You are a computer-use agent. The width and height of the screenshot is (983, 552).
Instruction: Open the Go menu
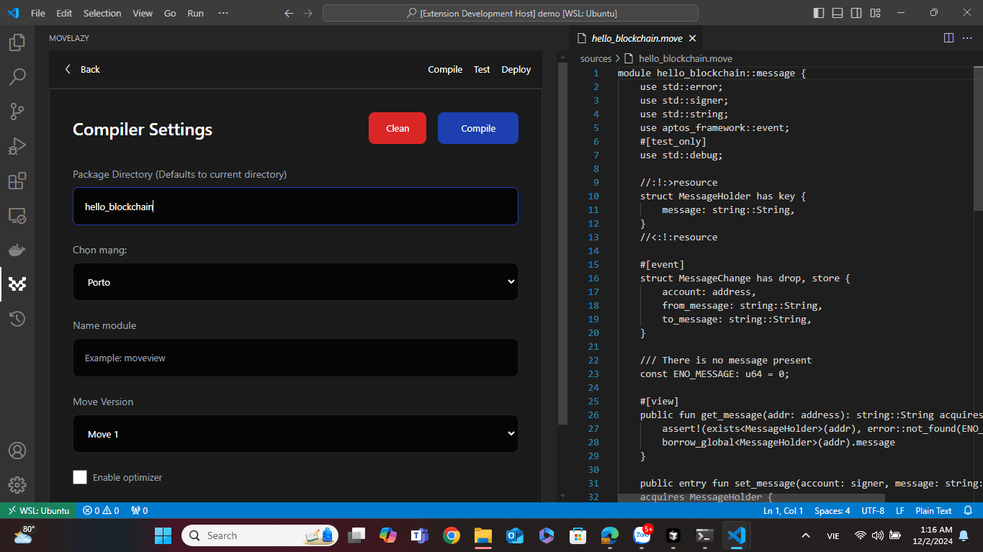point(170,13)
